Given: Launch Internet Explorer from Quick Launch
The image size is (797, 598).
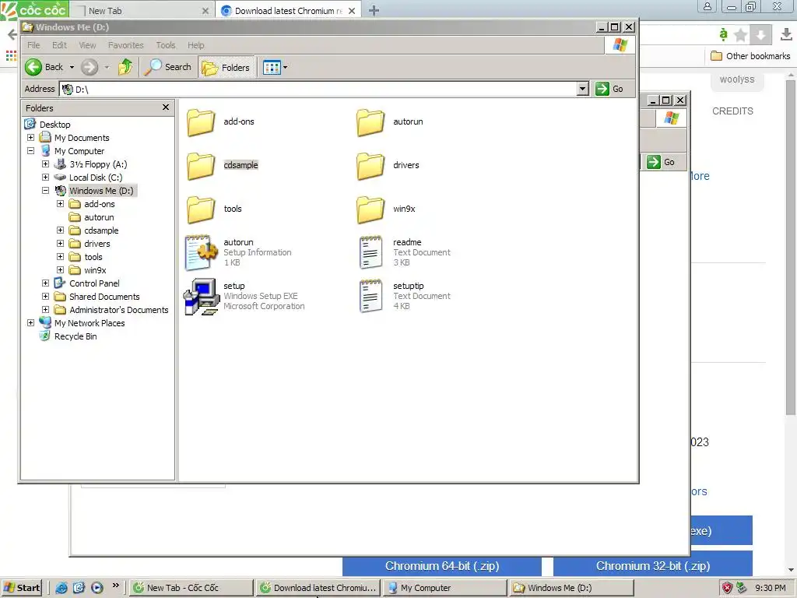Looking at the screenshot, I should pyautogui.click(x=61, y=587).
